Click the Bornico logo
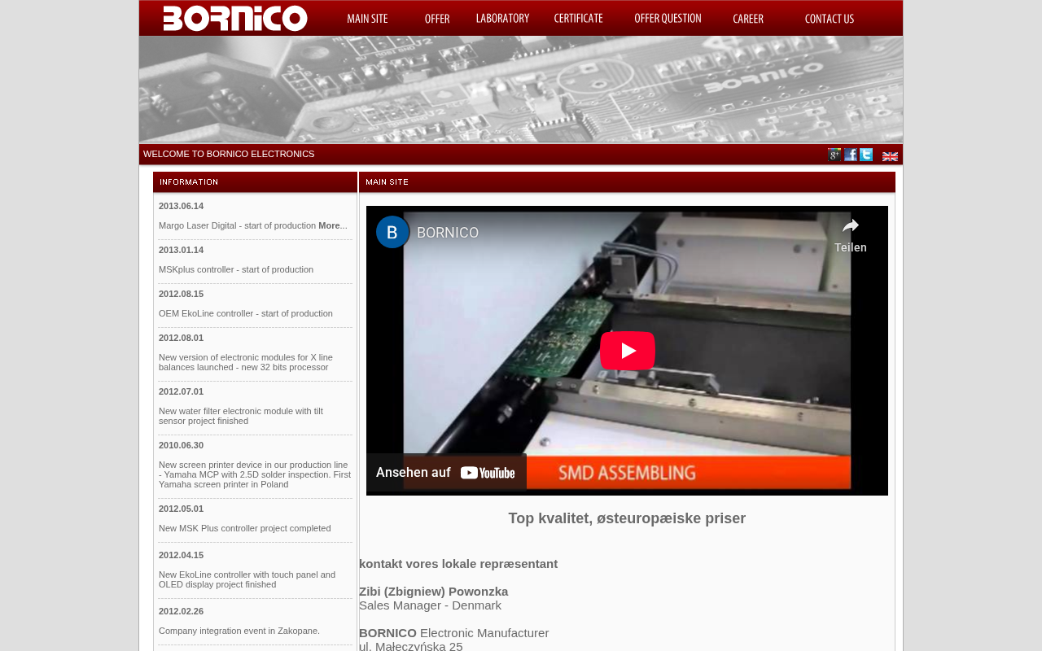 [x=235, y=18]
